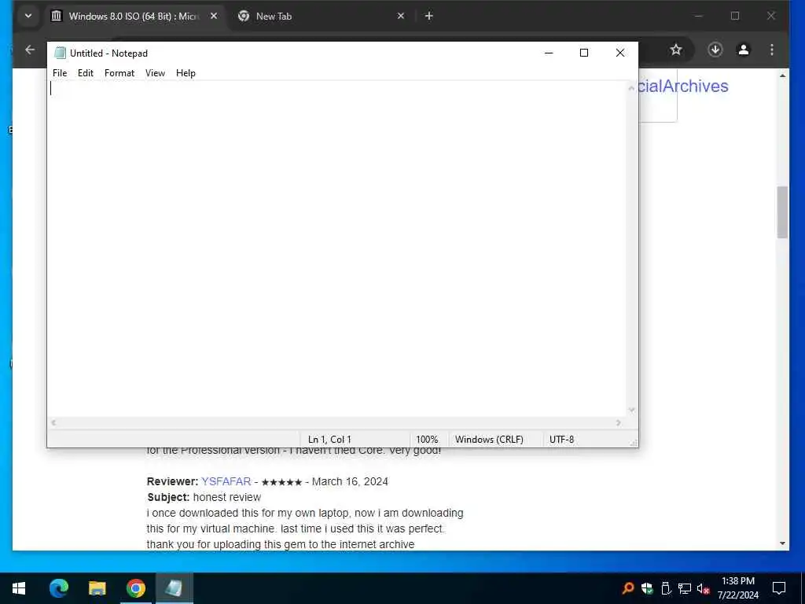This screenshot has height=604, width=805.
Task: Click Notepad vertical scrollbar down arrow
Action: (x=631, y=410)
